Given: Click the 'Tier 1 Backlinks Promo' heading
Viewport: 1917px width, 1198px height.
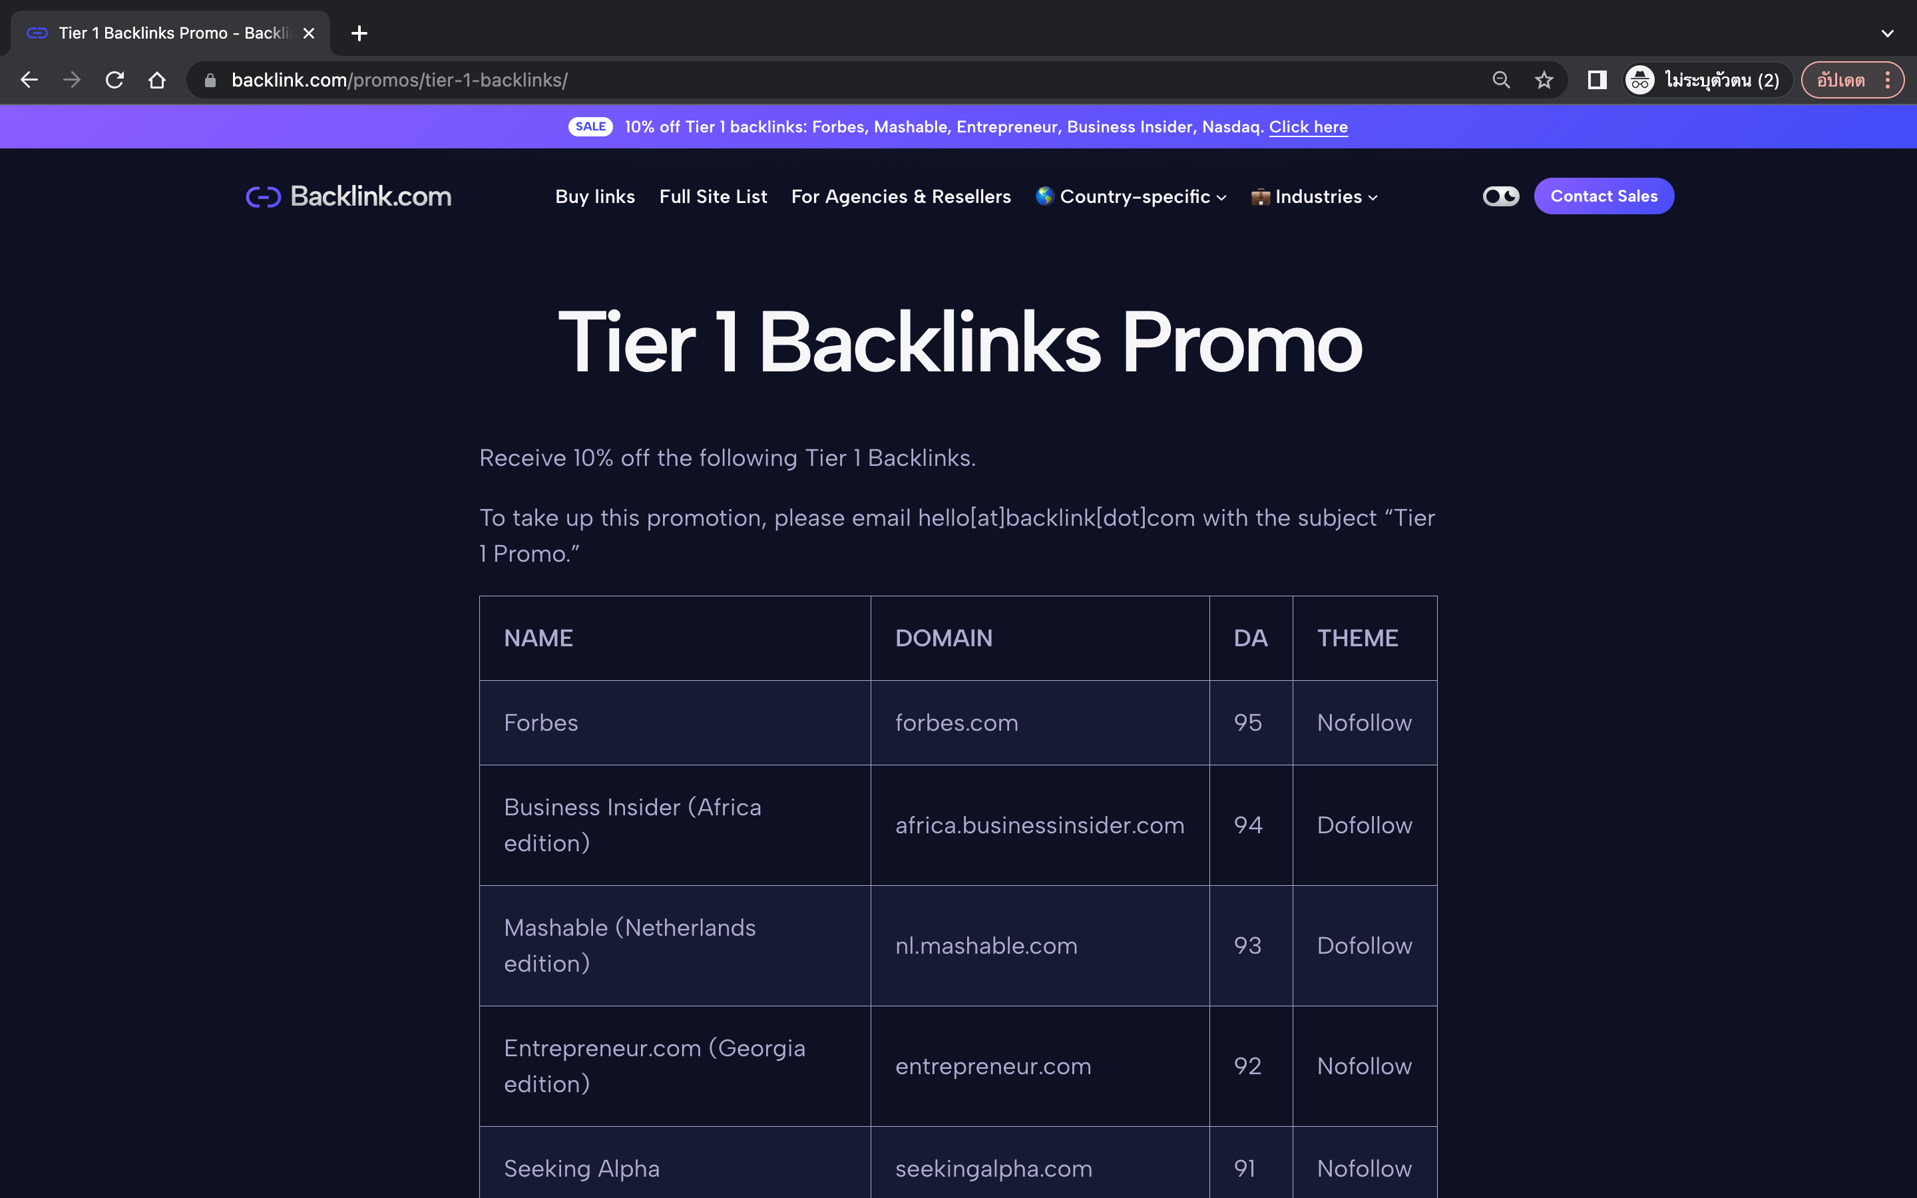Looking at the screenshot, I should 960,342.
